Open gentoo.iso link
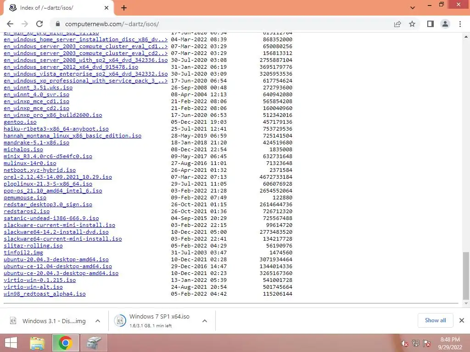This screenshot has width=470, height=352. tap(20, 122)
